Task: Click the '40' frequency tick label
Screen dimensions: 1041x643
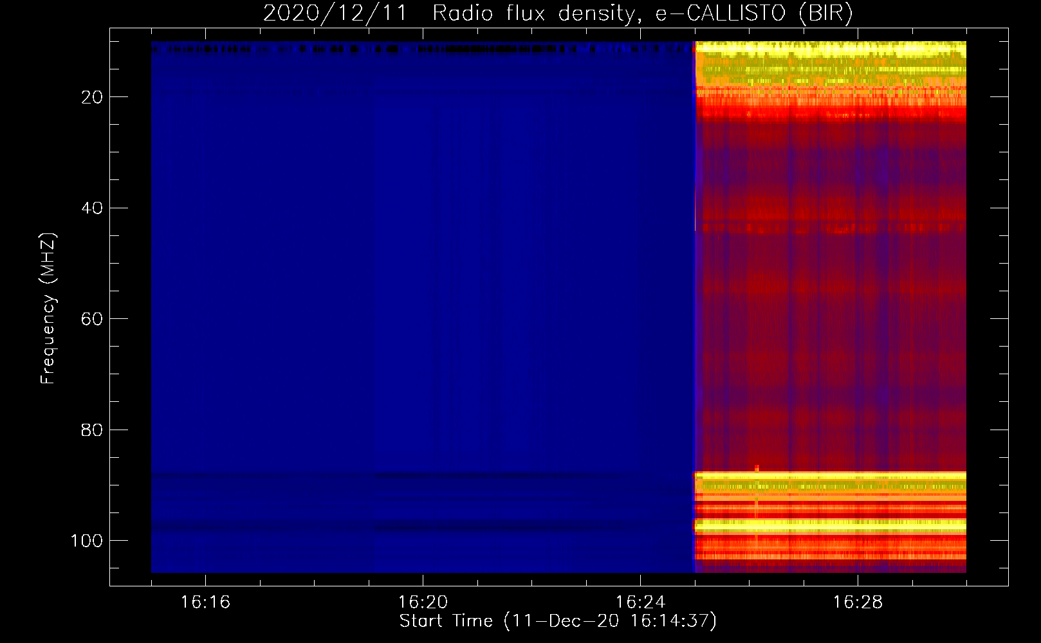Action: (92, 208)
